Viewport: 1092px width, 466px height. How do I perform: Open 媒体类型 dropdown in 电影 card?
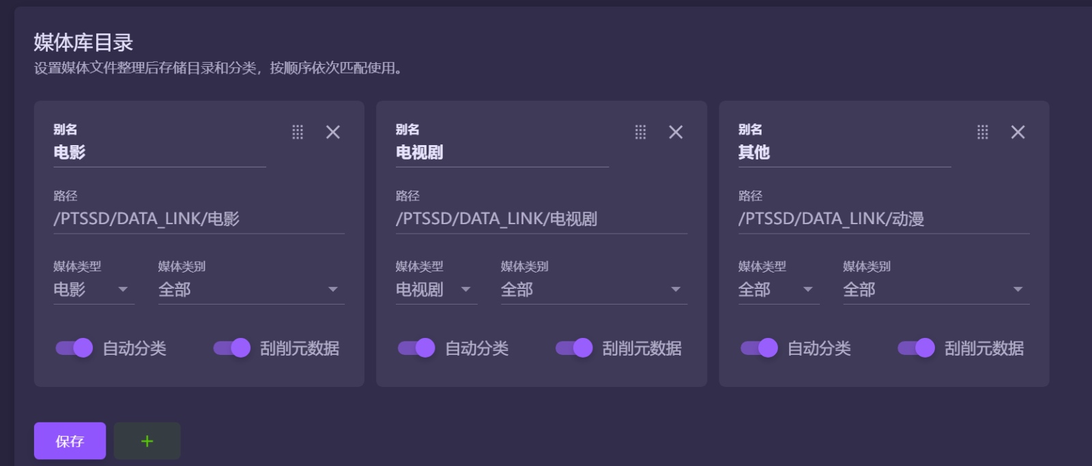click(94, 290)
